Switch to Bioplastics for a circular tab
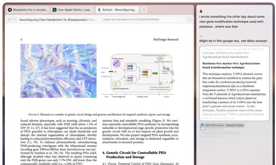The image size is (276, 165). [28, 10]
